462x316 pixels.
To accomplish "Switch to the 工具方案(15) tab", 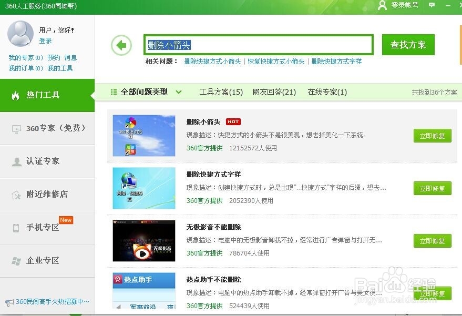I will [x=221, y=92].
